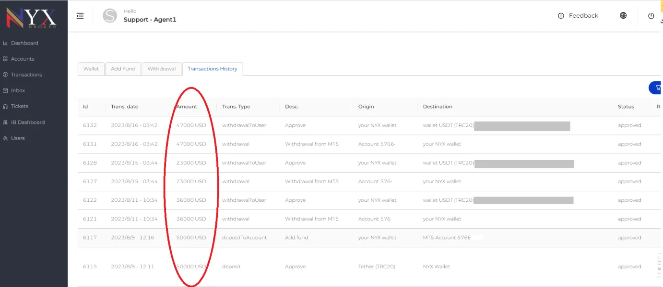Go to Accounts in the sidebar
The image size is (663, 287).
click(23, 59)
